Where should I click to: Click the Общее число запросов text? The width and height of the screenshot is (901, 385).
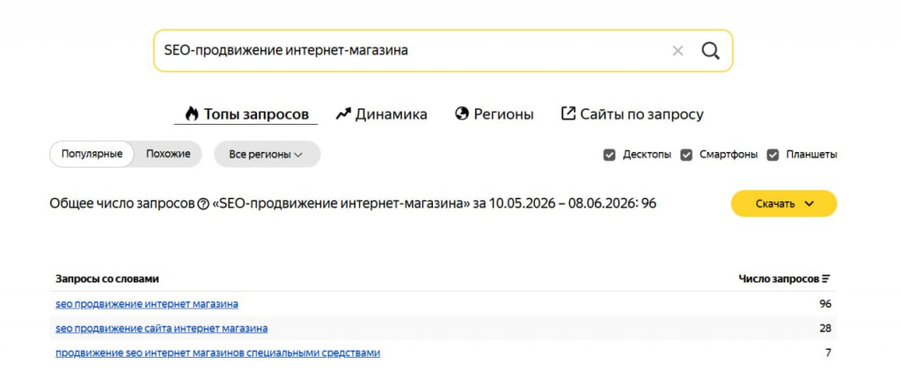(122, 204)
